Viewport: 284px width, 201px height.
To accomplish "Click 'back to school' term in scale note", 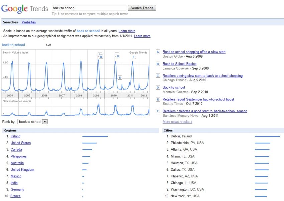I will tap(88, 31).
